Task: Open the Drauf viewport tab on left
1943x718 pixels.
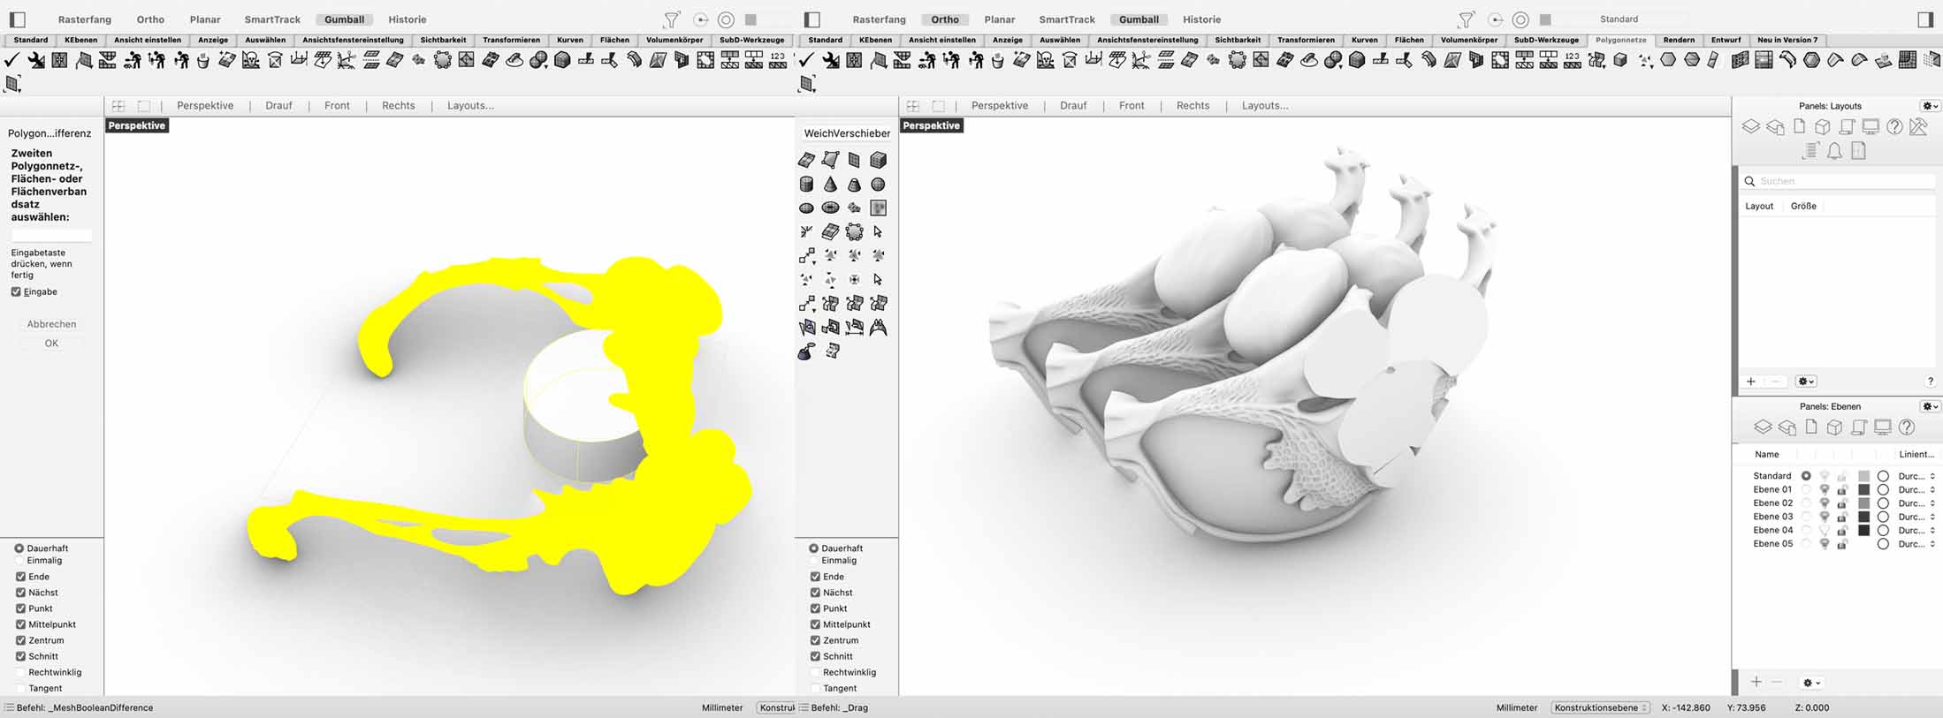Action: coord(278,106)
